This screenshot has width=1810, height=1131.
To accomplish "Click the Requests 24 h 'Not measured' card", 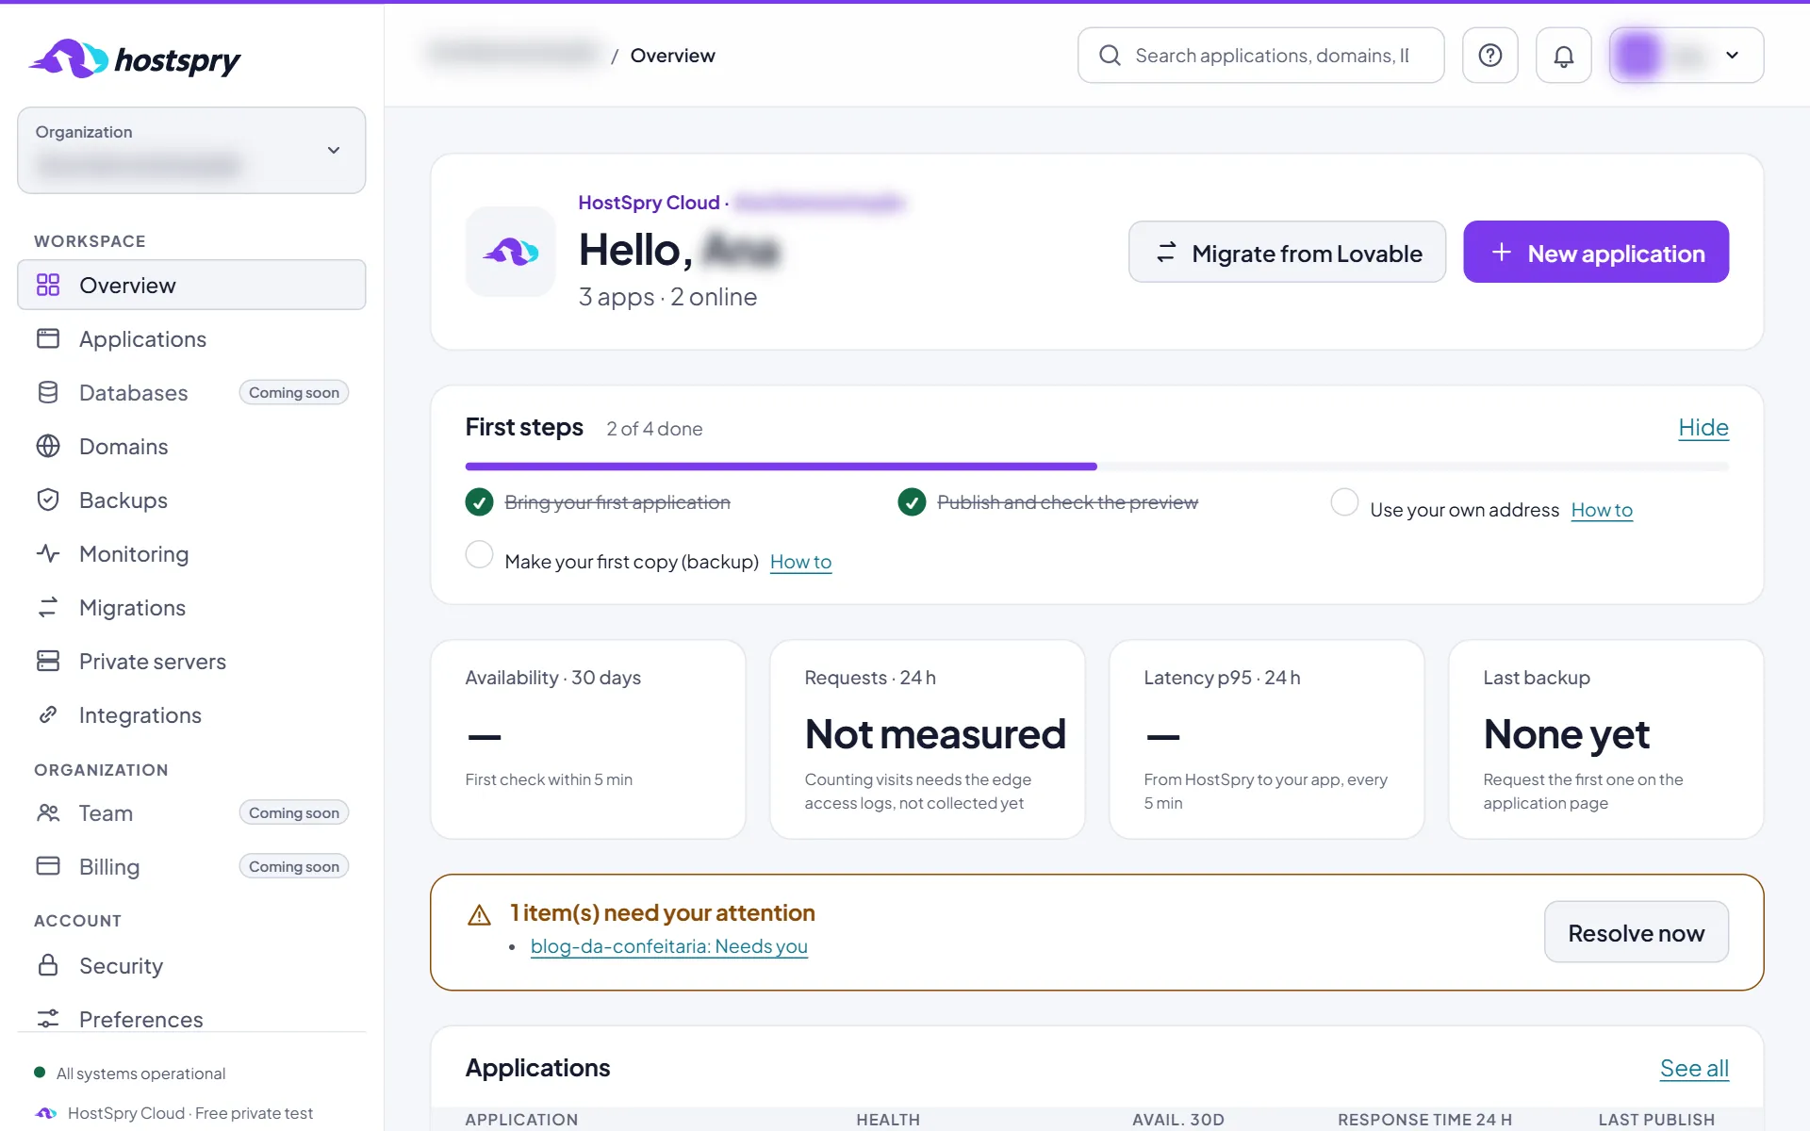I will pyautogui.click(x=928, y=740).
